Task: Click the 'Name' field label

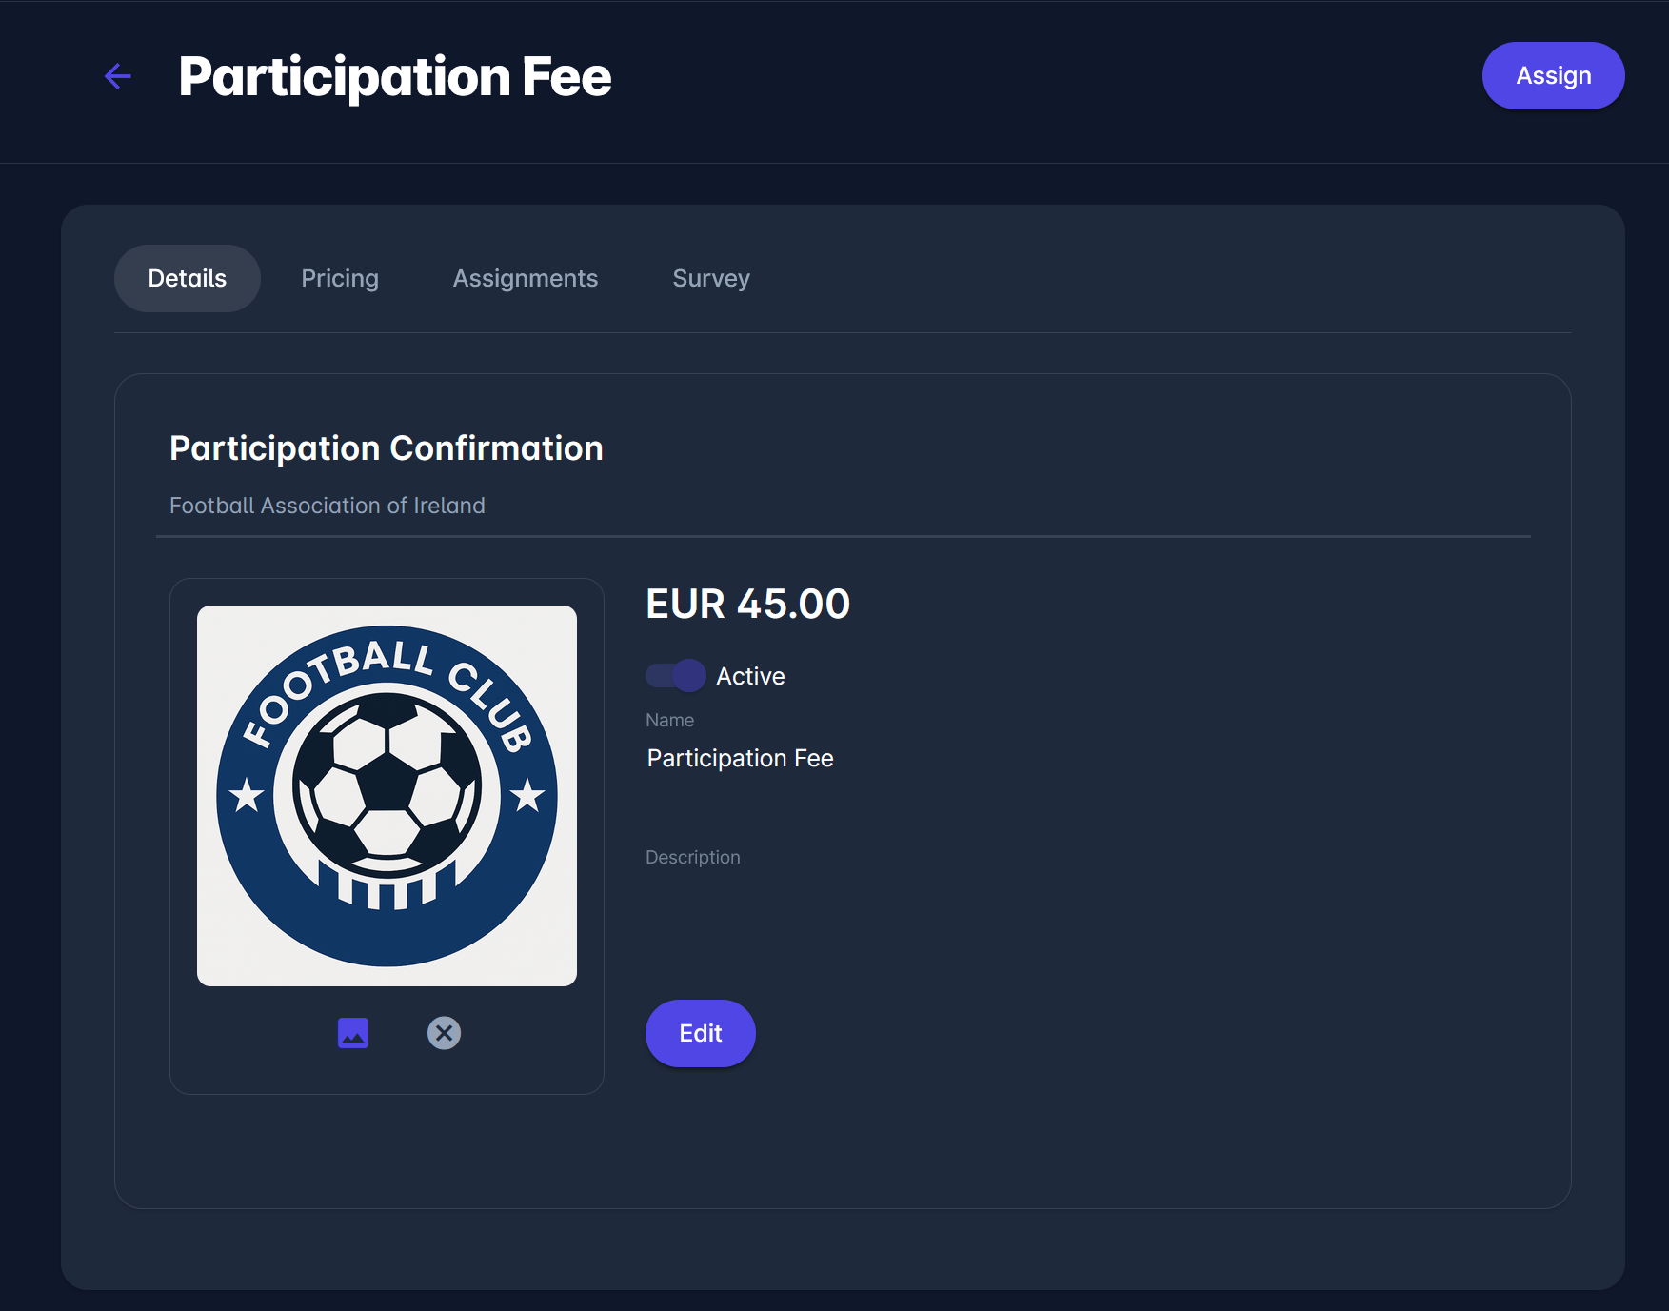Action: pyautogui.click(x=669, y=721)
